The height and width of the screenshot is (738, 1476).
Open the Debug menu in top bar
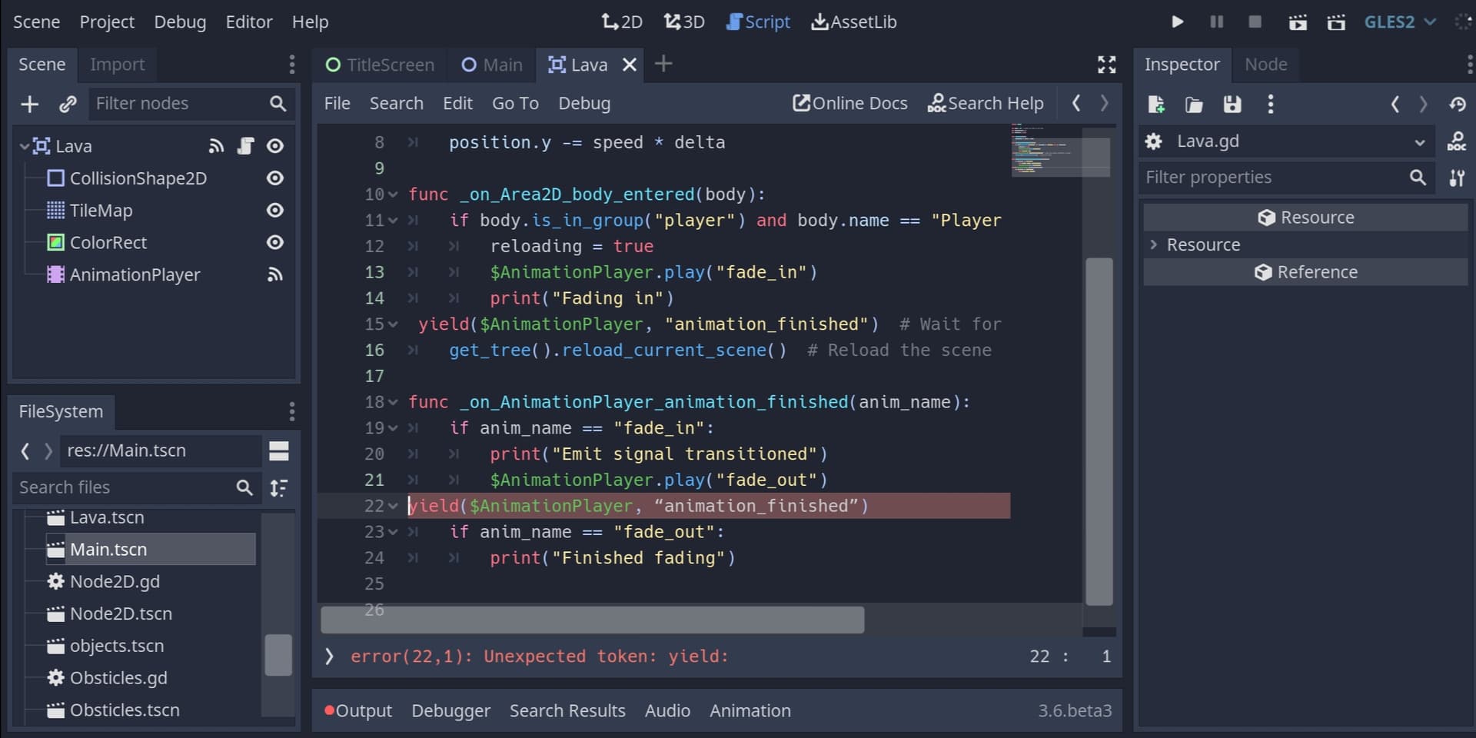(x=180, y=22)
